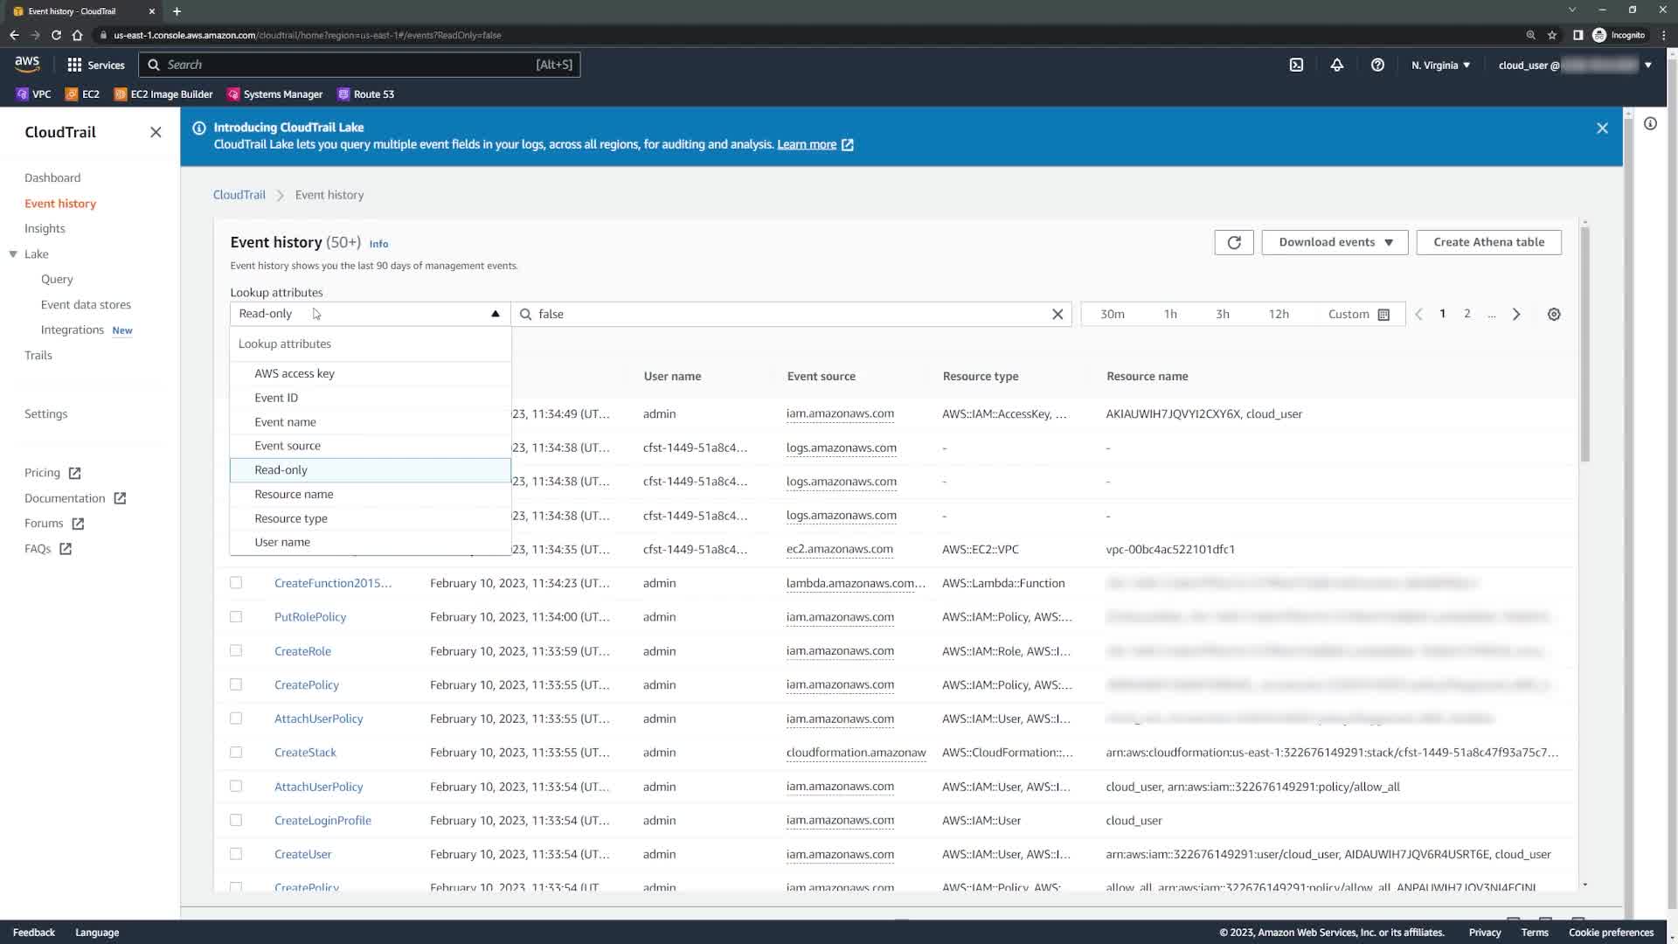
Task: Choose Event source lookup attribute
Action: [x=288, y=446]
